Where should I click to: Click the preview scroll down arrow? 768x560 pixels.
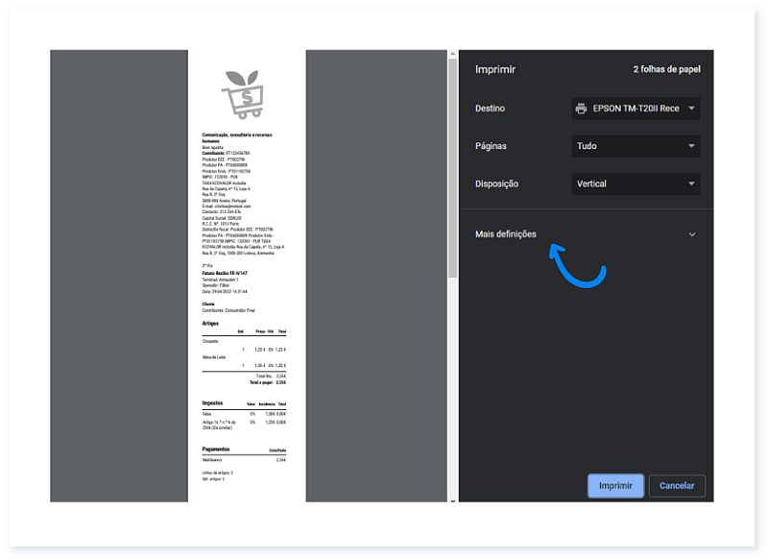(452, 500)
